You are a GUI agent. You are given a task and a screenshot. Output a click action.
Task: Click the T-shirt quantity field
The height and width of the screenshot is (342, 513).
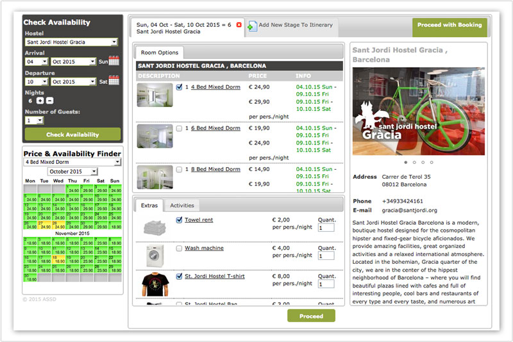326,284
